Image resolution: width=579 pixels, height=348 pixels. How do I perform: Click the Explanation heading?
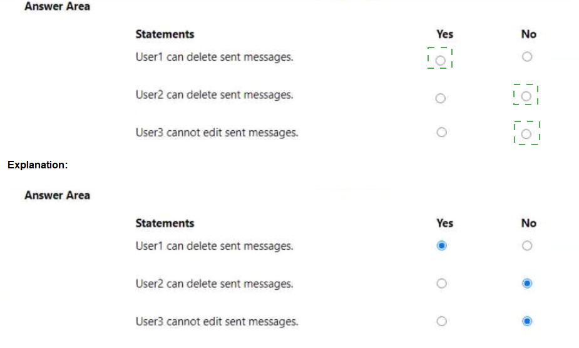tap(38, 165)
